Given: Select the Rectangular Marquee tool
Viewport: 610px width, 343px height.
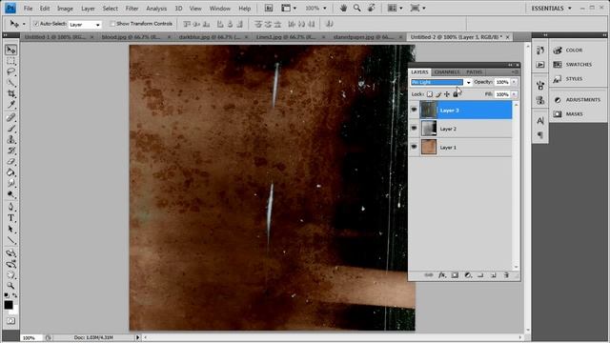Looking at the screenshot, I should [x=10, y=61].
